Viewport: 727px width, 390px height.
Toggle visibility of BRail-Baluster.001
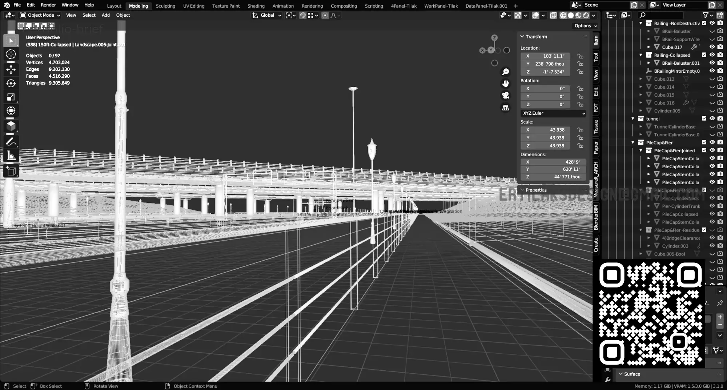pyautogui.click(x=712, y=63)
